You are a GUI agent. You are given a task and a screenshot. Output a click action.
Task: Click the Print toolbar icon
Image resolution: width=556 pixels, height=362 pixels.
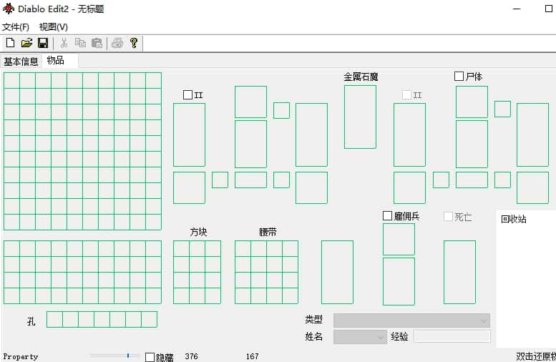point(117,43)
